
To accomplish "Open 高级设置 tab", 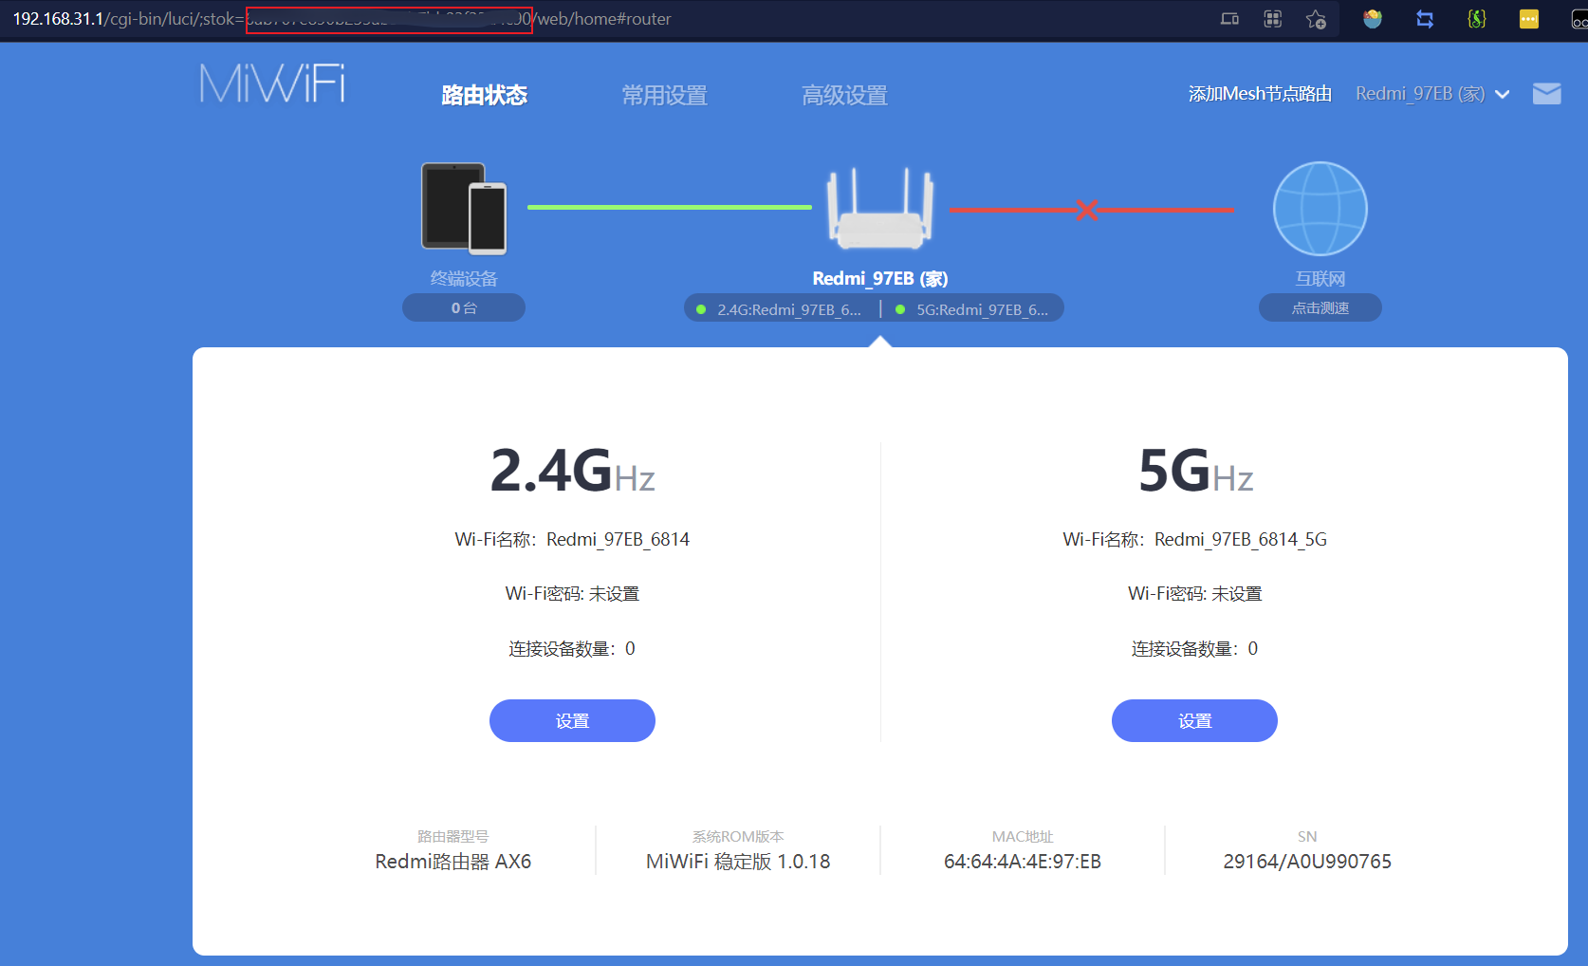I will [x=844, y=95].
